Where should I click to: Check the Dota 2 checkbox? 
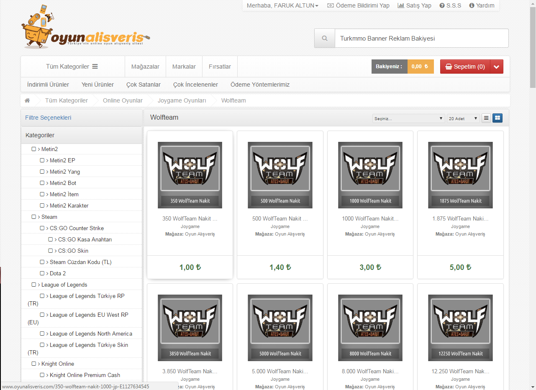click(42, 273)
